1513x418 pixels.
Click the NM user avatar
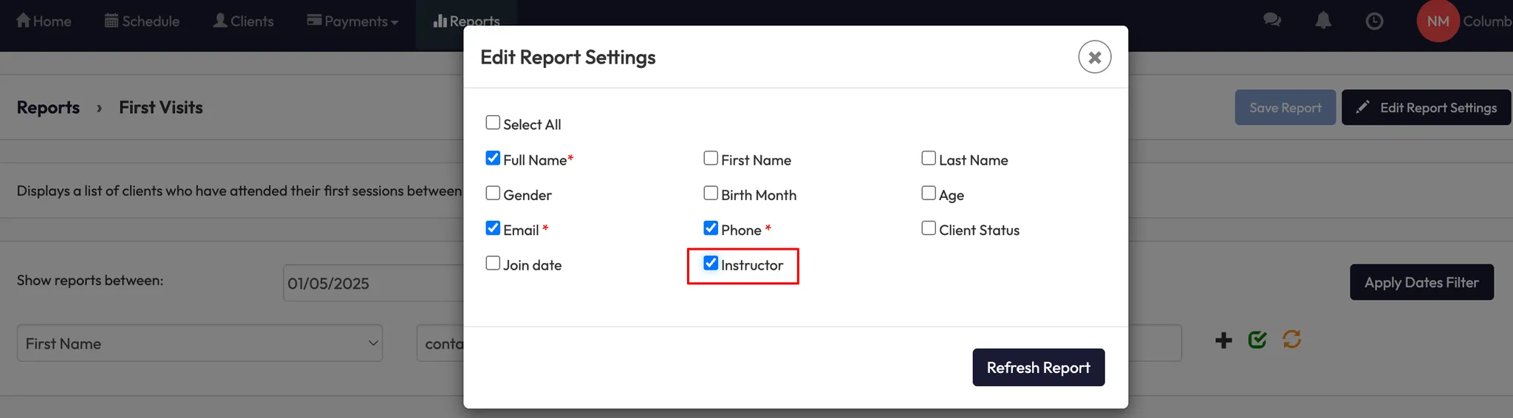1437,21
